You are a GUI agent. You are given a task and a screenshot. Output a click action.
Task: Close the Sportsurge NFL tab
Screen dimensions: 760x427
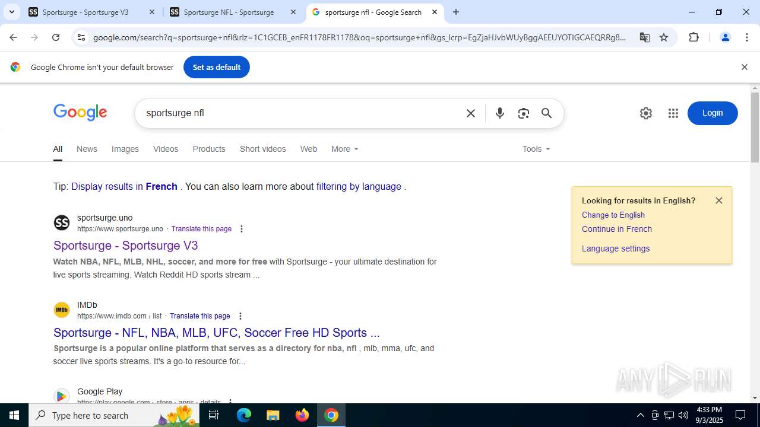click(x=293, y=12)
